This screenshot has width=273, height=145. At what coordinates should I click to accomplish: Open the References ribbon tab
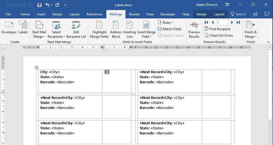click(94, 14)
